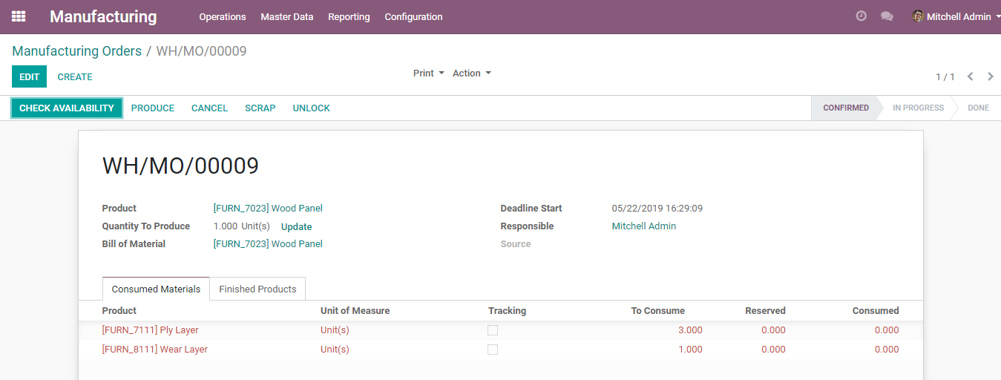Go to next record arrow
The image size is (1001, 380).
(x=991, y=76)
